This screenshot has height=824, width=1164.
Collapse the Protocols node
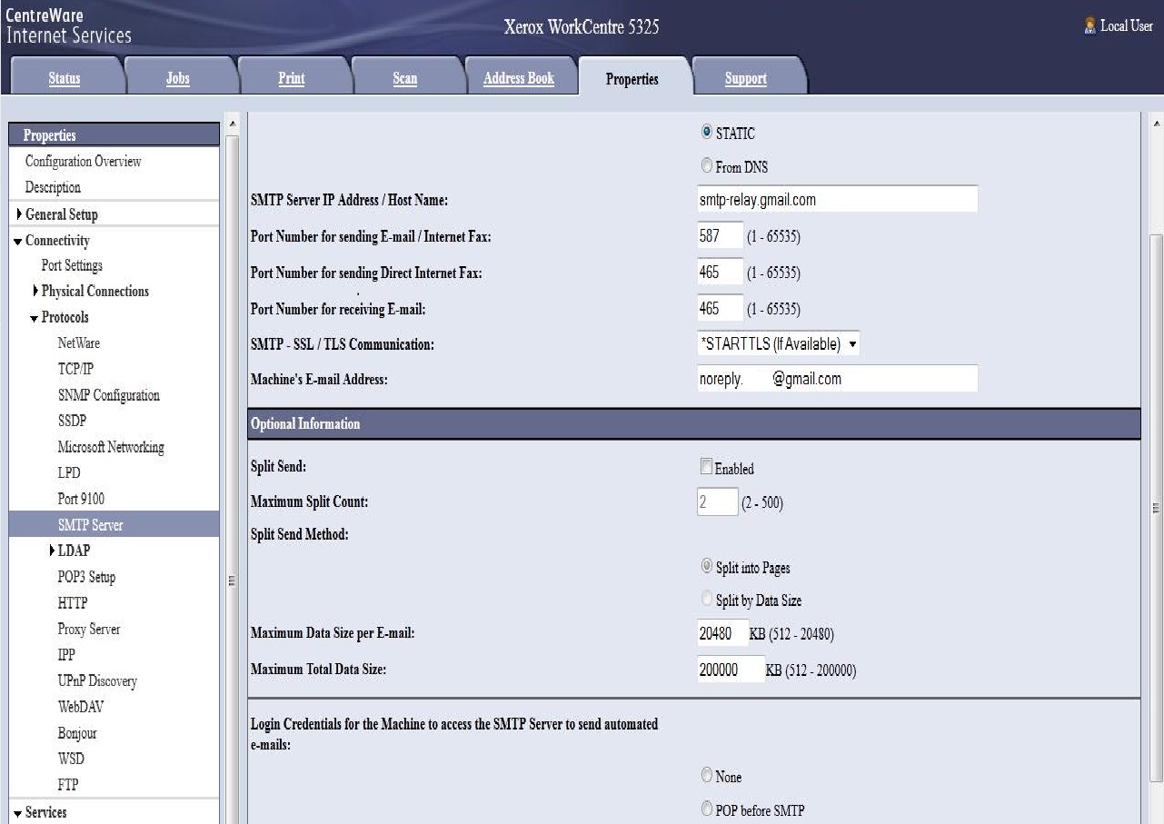click(35, 318)
